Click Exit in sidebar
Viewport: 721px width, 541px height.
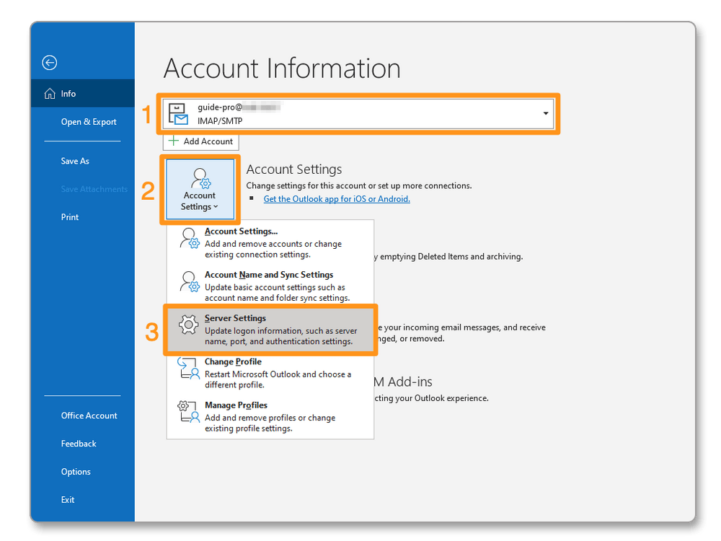pos(68,500)
